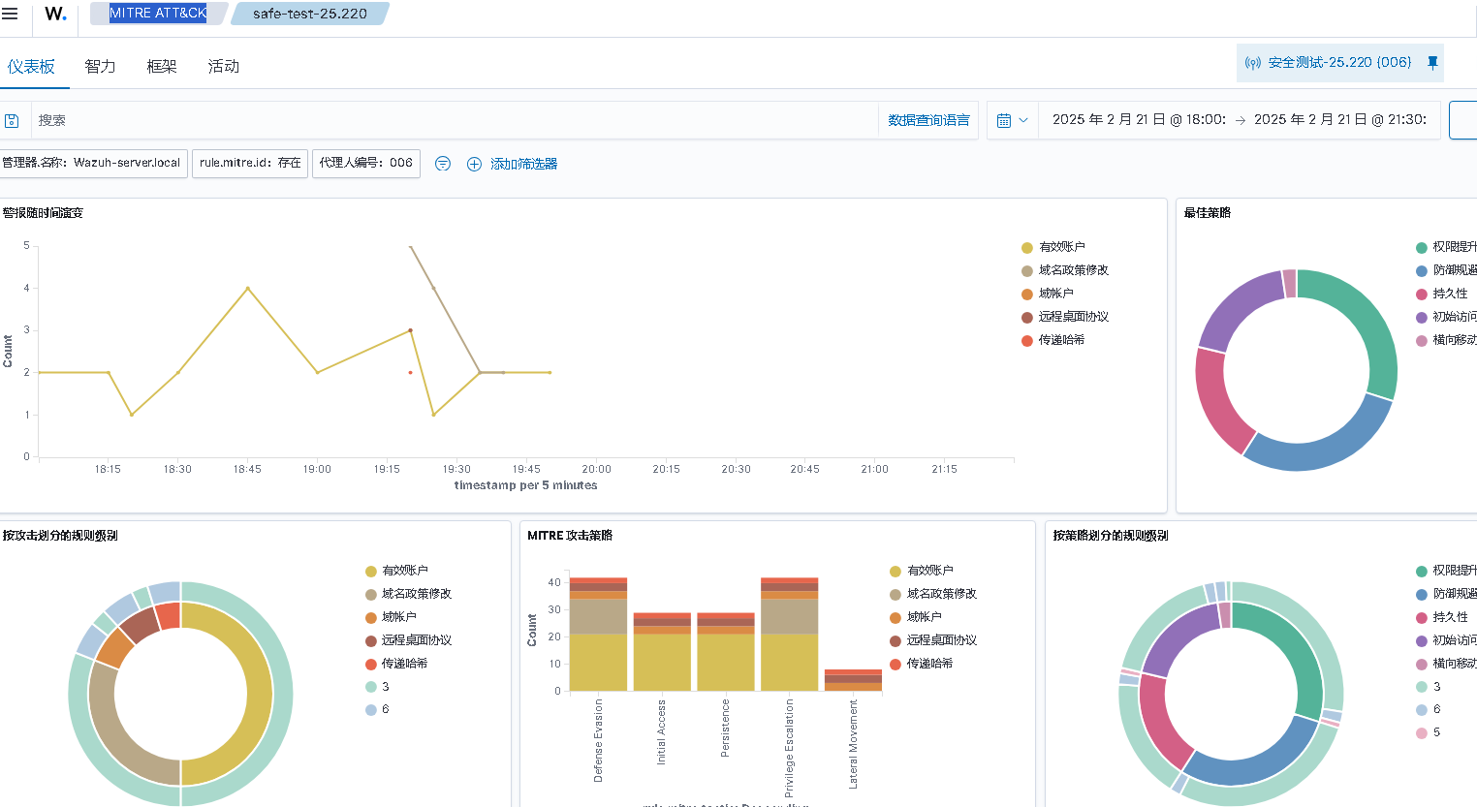1477x807 pixels.
Task: Toggle 域名政策修改 legend in the timeline chart
Action: (x=1073, y=270)
